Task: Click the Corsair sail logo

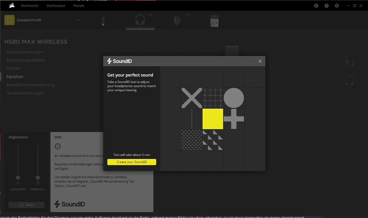Action: click(12, 6)
